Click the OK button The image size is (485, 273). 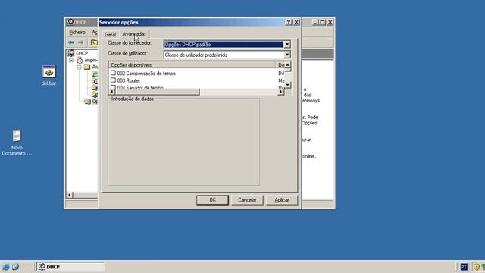212,200
